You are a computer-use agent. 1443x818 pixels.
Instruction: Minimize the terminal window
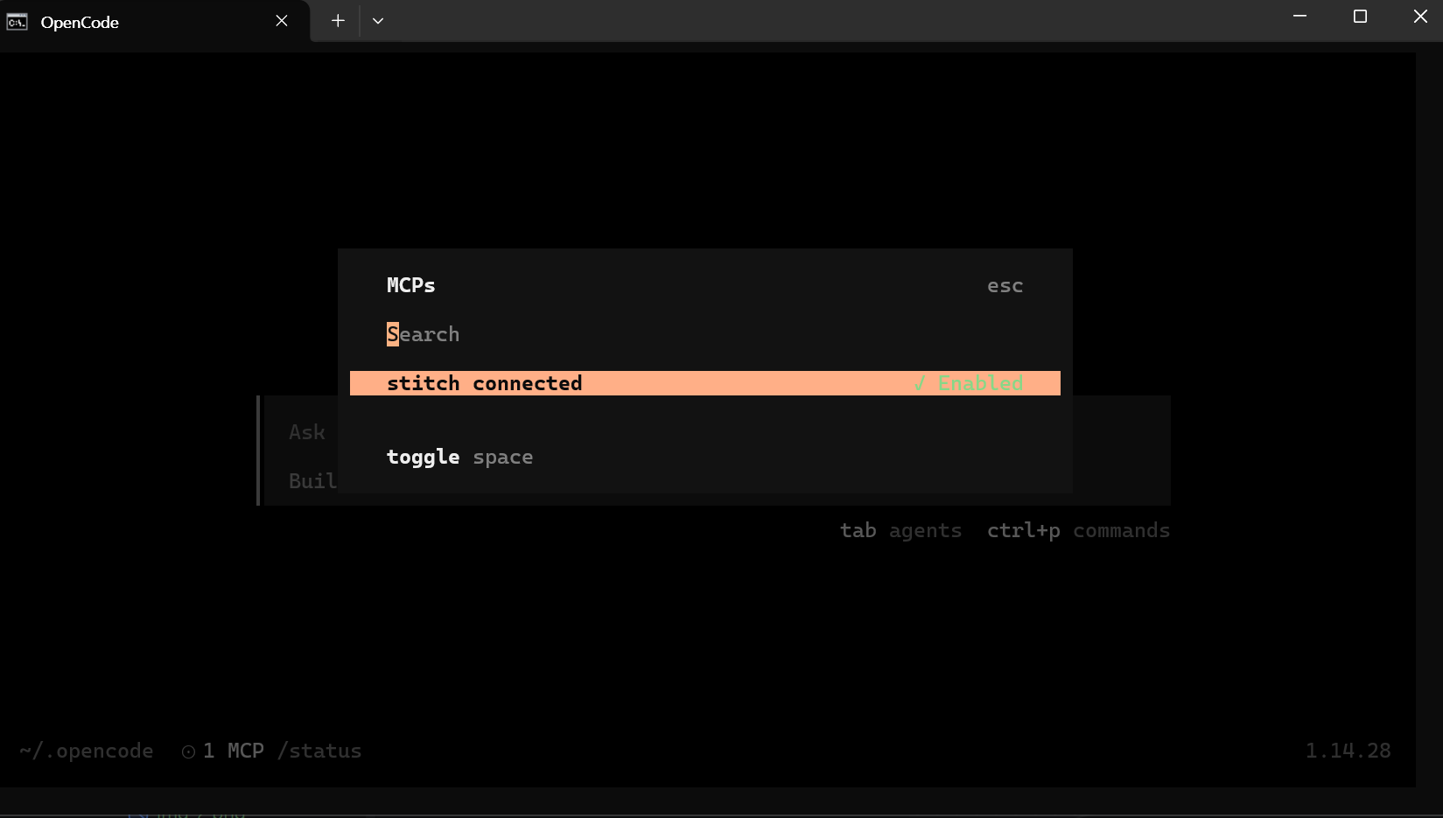(x=1299, y=17)
